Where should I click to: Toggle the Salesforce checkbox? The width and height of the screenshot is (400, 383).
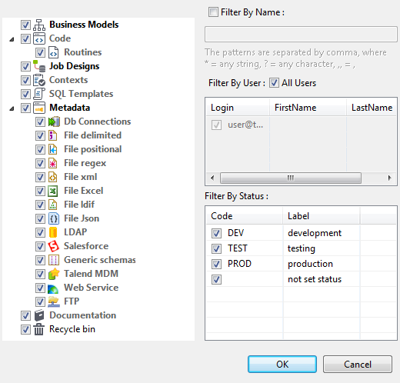pyautogui.click(x=40, y=246)
